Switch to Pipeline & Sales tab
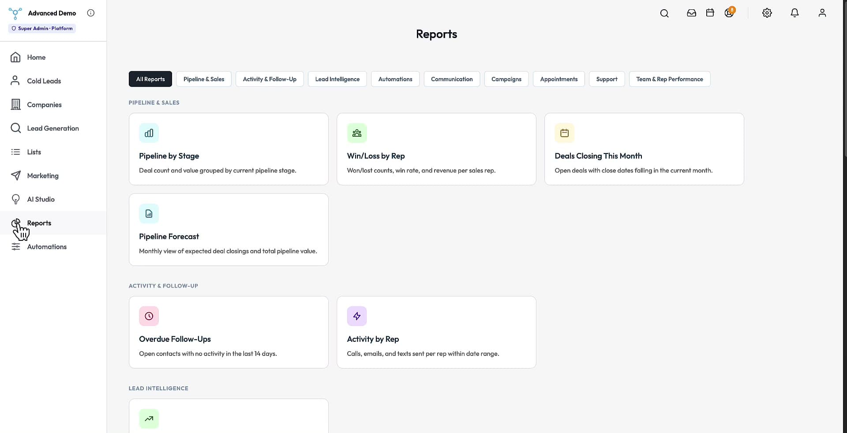847x433 pixels. click(x=204, y=79)
